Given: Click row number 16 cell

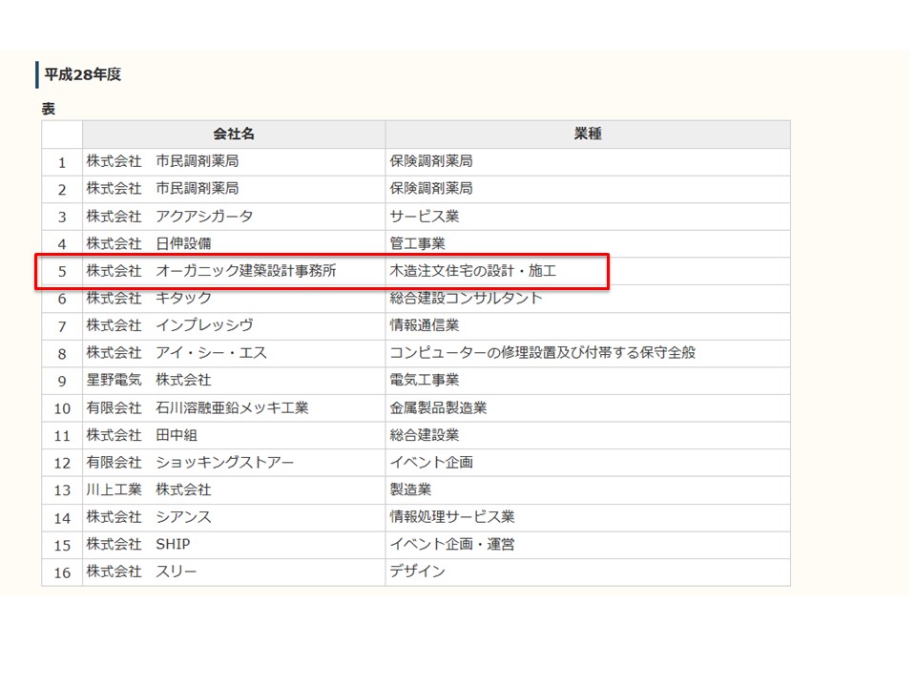Looking at the screenshot, I should [62, 573].
